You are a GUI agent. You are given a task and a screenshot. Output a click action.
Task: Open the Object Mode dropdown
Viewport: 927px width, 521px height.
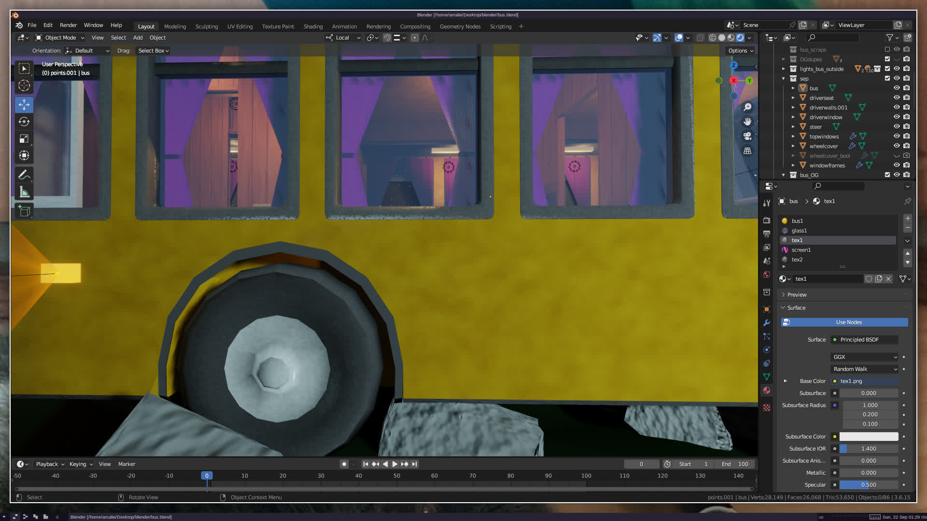[60, 38]
